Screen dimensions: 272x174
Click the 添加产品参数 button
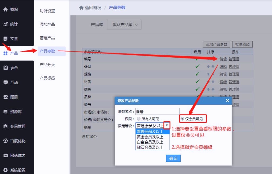point(217,44)
